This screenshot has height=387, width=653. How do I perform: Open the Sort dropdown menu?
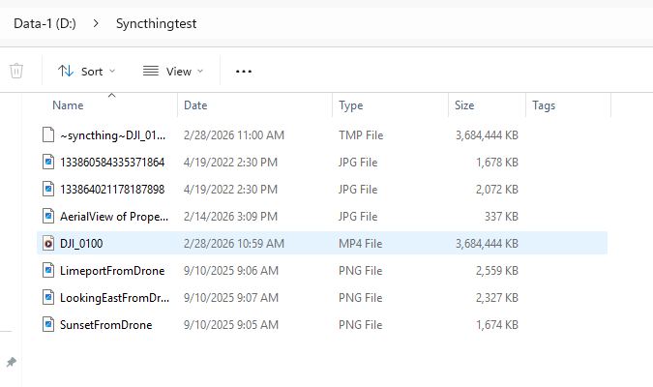tap(86, 71)
